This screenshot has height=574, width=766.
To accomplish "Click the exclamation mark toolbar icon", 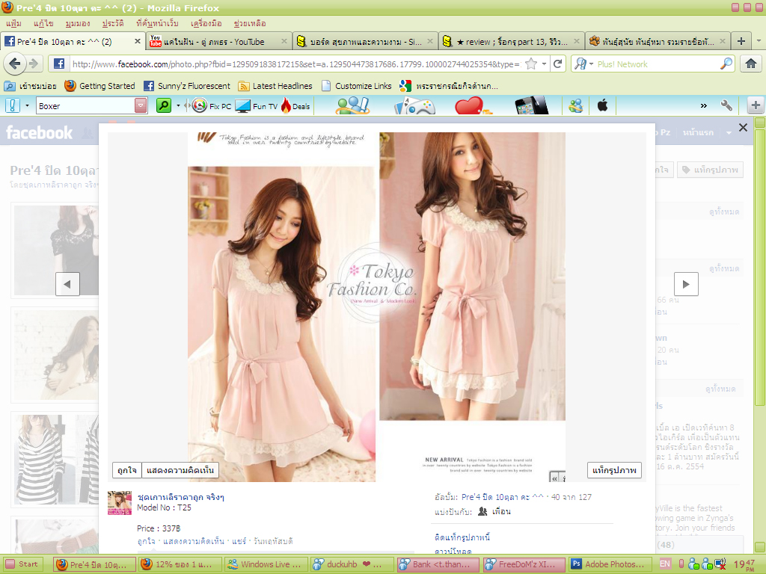I will tap(12, 105).
